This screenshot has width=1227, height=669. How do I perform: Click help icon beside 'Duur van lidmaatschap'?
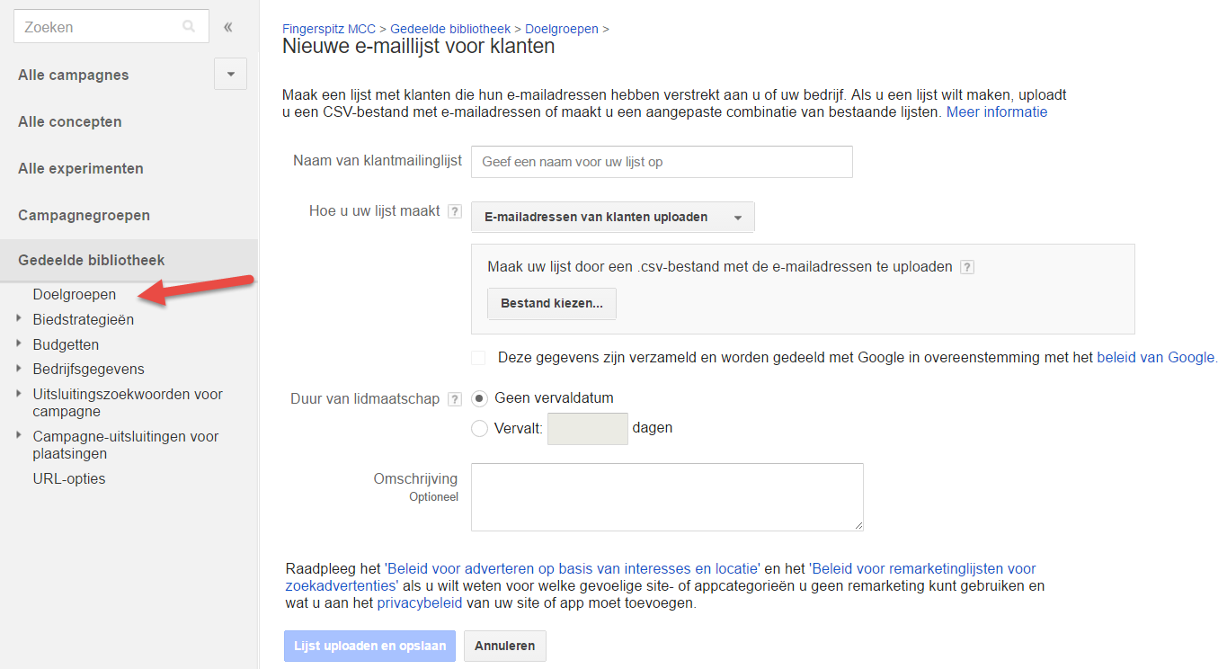pos(455,399)
